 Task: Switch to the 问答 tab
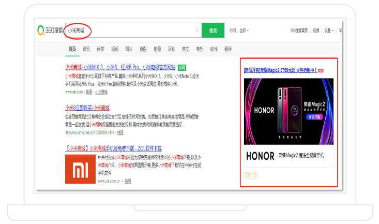(x=100, y=49)
